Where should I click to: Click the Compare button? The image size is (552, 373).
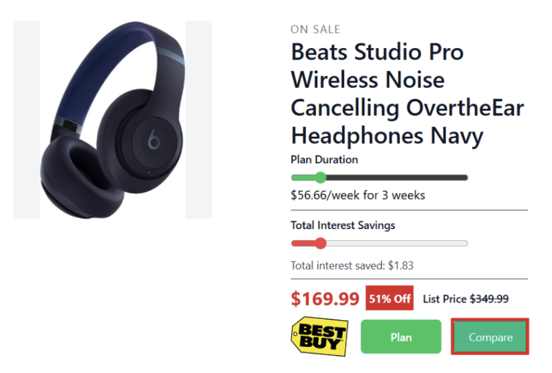coord(489,337)
